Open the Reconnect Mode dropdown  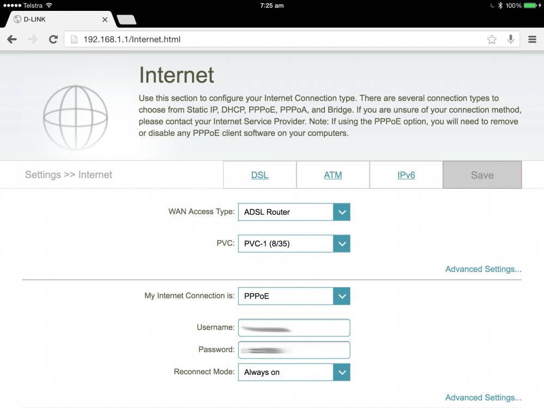click(294, 372)
